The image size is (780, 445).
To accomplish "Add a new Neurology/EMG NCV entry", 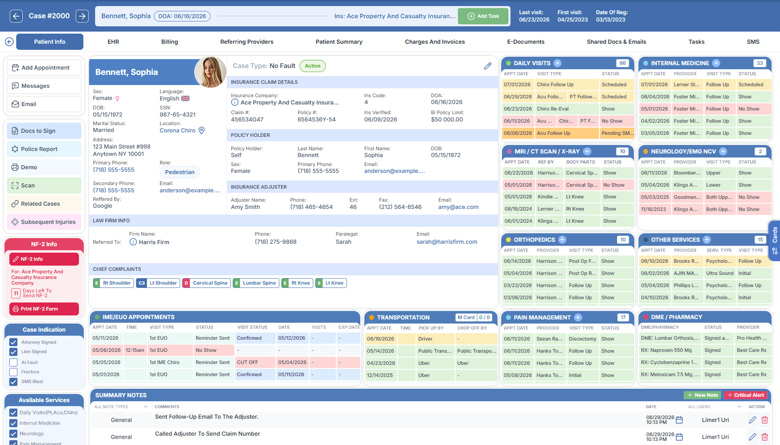I will [723, 151].
